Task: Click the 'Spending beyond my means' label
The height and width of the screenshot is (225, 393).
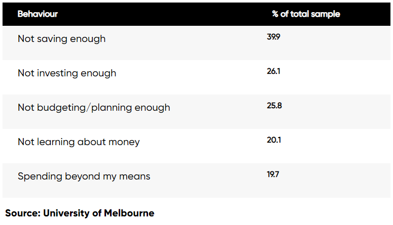Action: (x=84, y=176)
